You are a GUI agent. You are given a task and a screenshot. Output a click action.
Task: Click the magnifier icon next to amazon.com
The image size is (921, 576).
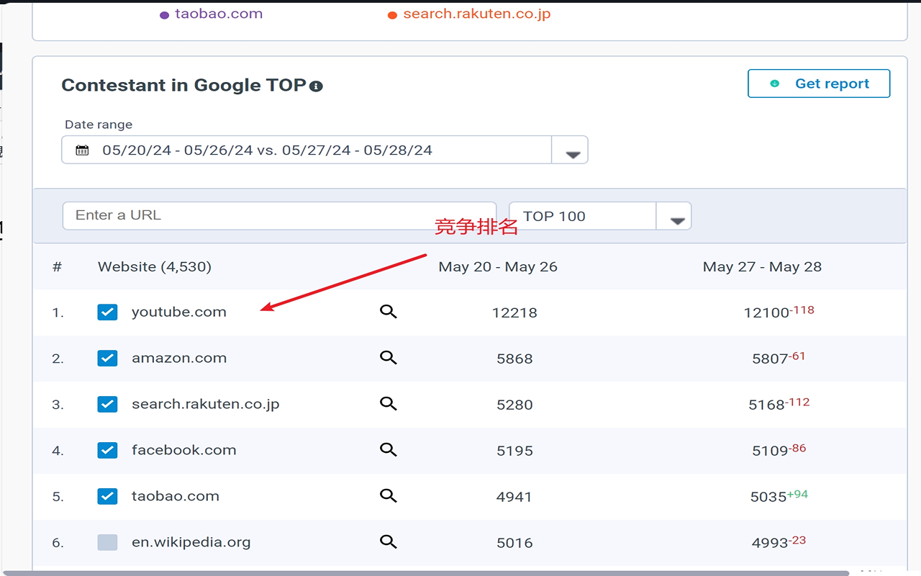(x=389, y=358)
